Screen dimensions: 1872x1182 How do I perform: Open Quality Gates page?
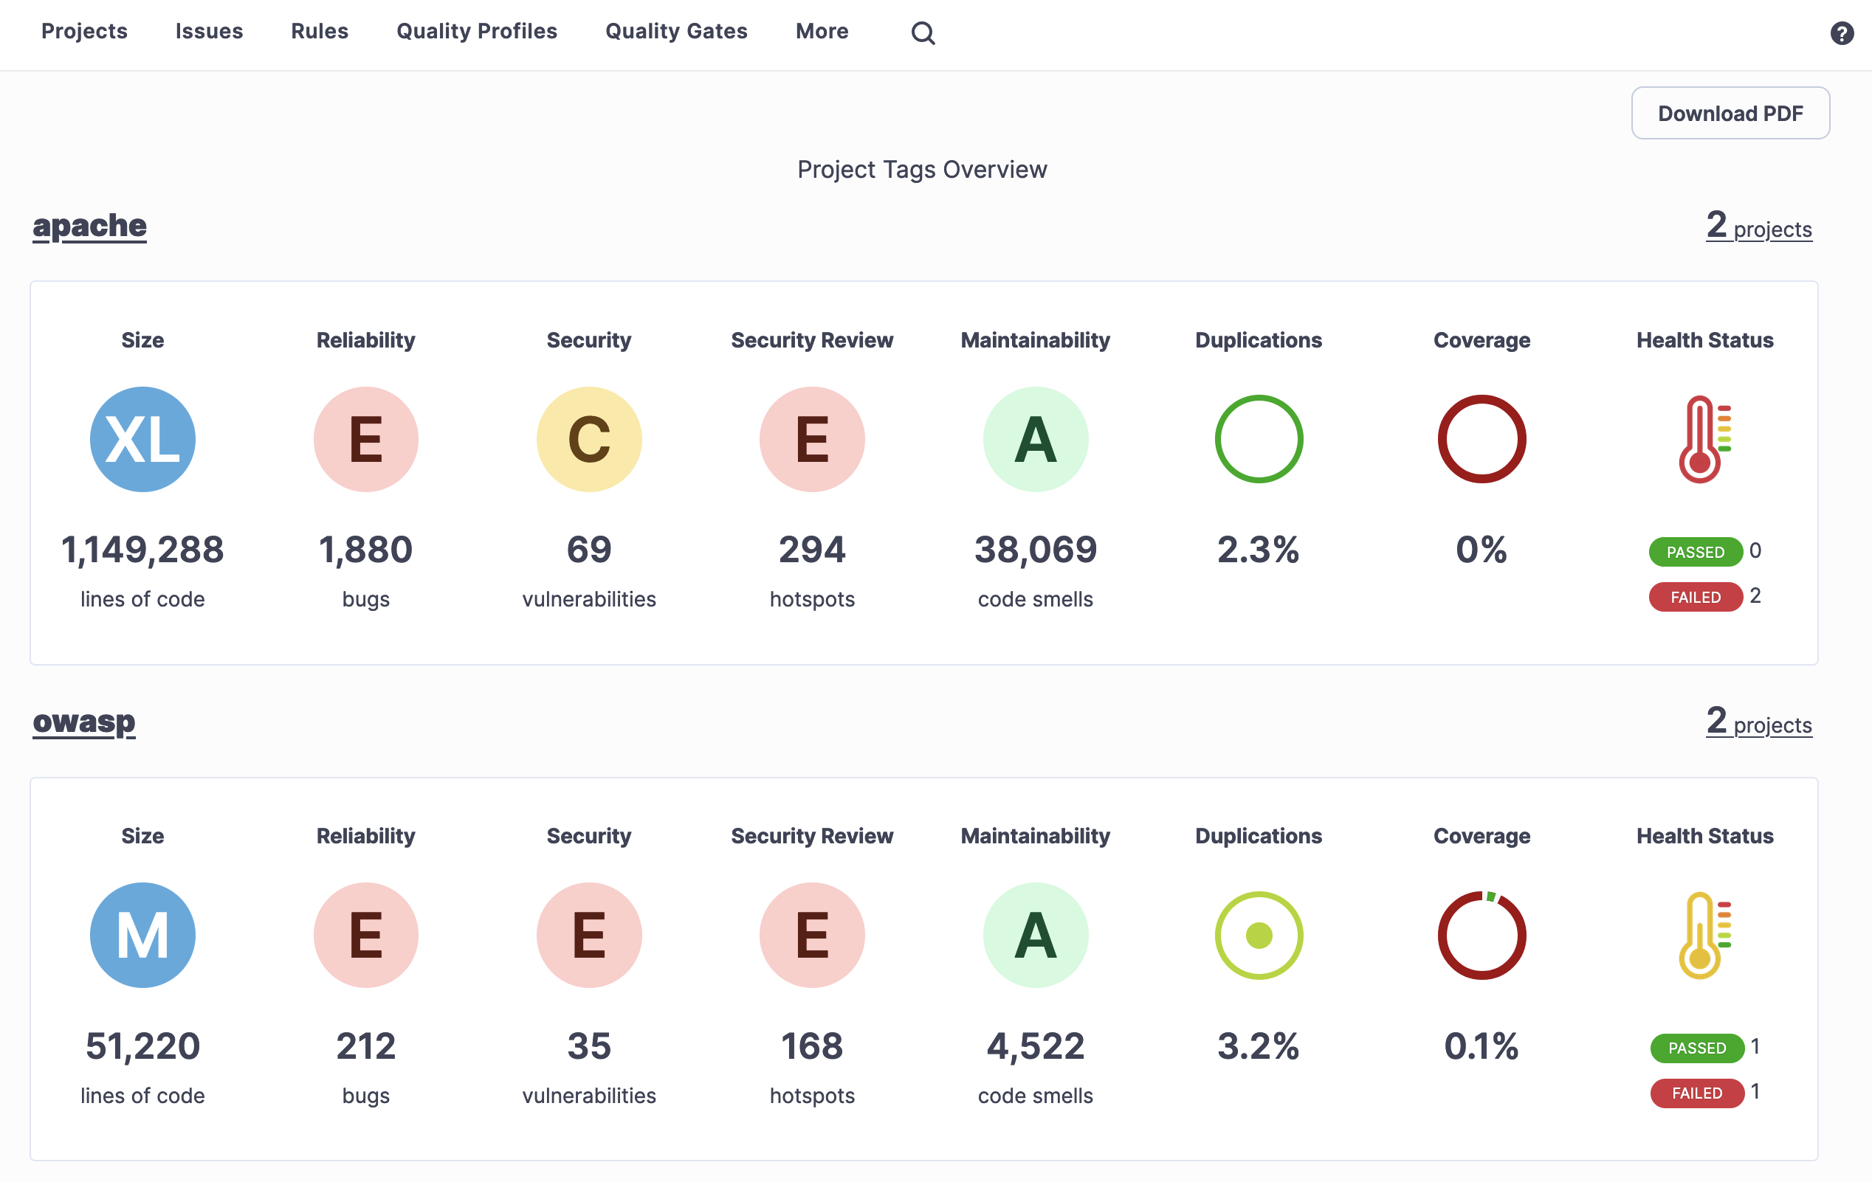(675, 31)
